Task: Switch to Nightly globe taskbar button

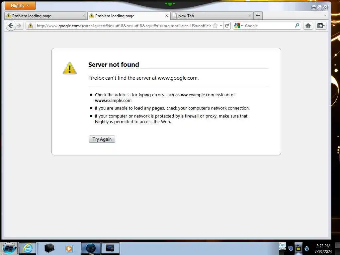Action: tap(91, 248)
